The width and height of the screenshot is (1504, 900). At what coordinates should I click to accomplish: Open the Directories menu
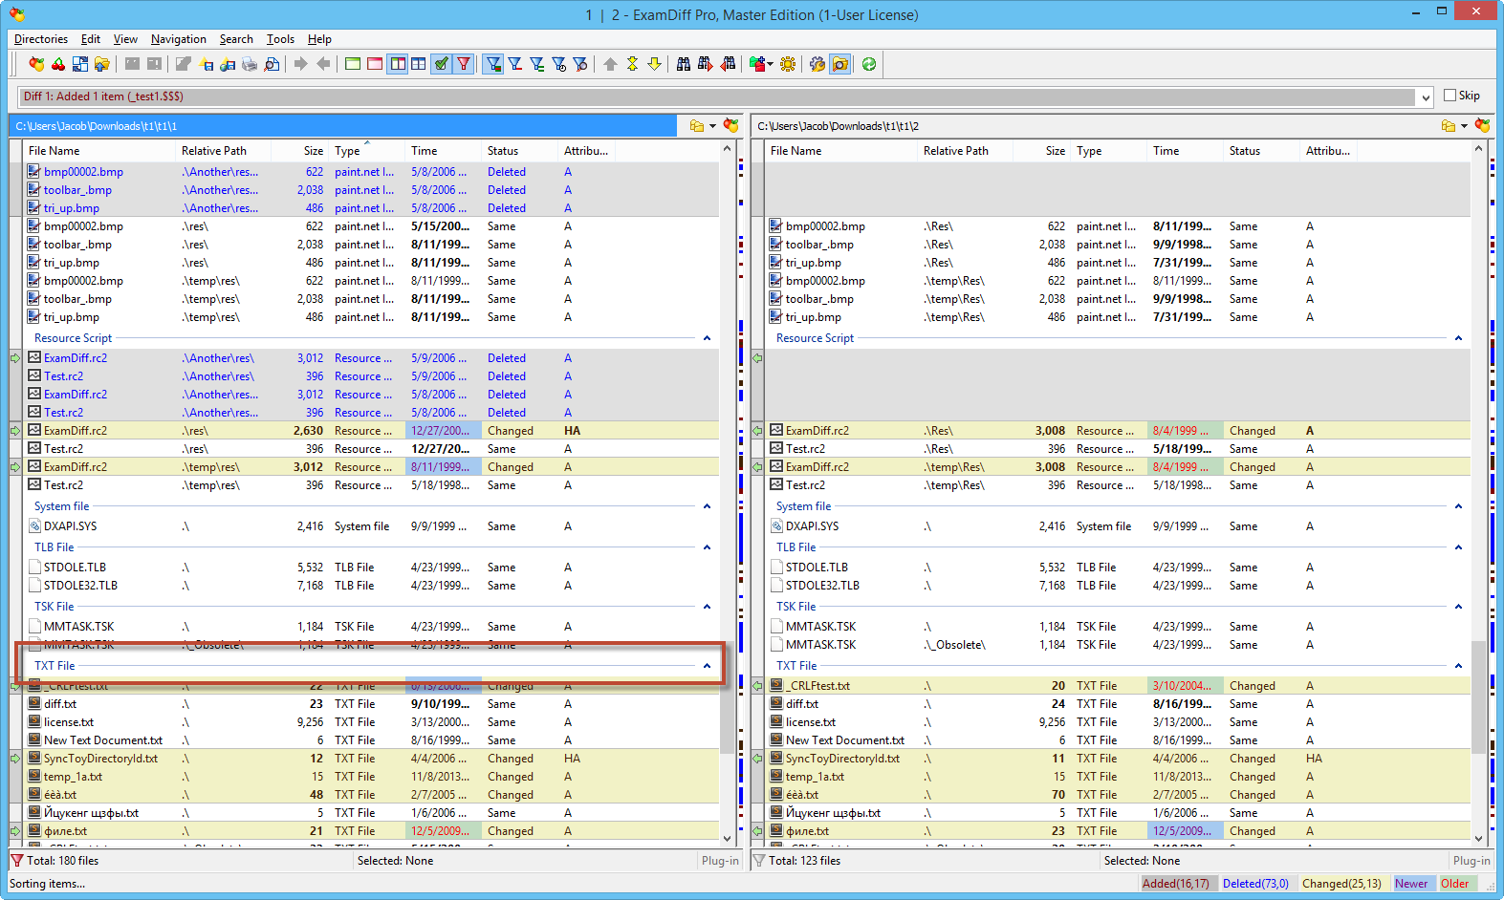click(41, 39)
